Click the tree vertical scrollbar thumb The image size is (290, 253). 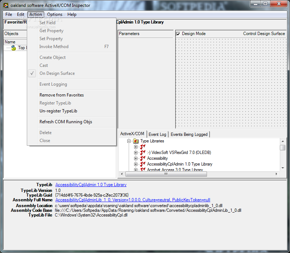tap(283, 148)
